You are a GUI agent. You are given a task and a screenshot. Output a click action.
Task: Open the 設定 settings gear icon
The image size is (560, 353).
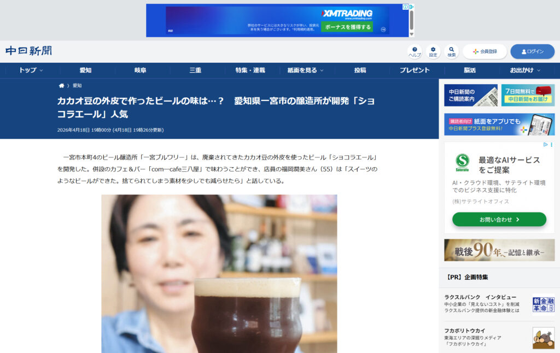(x=433, y=51)
